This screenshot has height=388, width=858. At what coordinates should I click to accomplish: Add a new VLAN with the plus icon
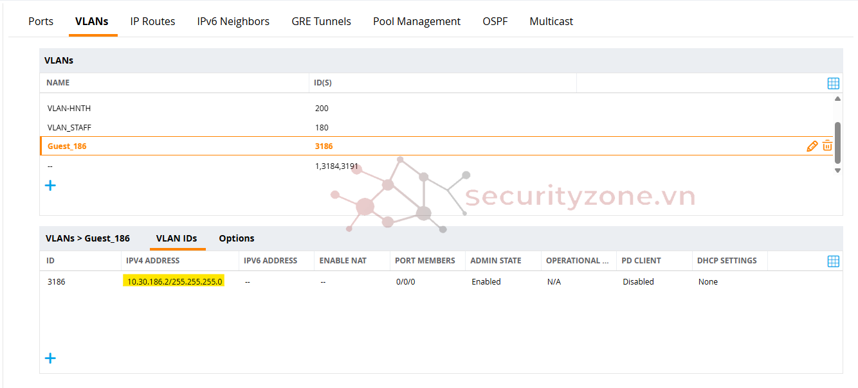click(x=50, y=185)
